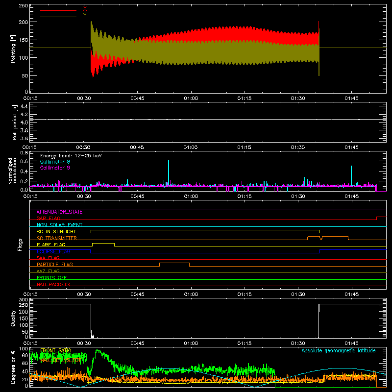Click the 'Pointing' axis title
Viewport: 392px width, 392px height.
(13, 49)
